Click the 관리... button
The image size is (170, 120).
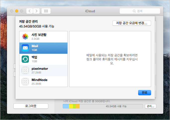pyautogui.click(x=150, y=106)
